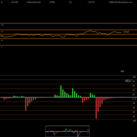Click the '(10KFL23A) MunafaSutra.com' header text
The image size is (137, 137).
coord(121,2)
